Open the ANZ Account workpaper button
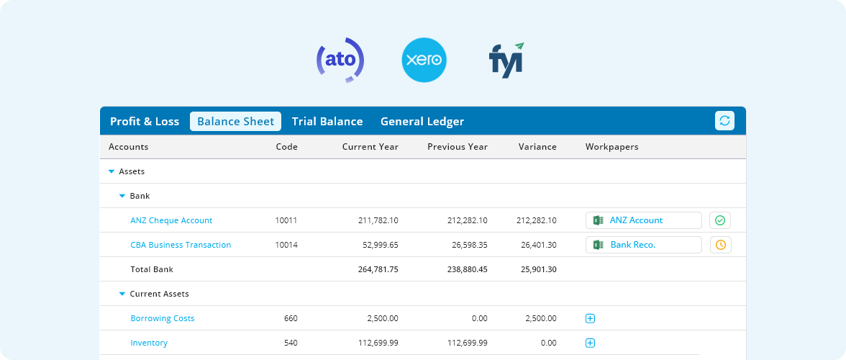Viewport: 846px width, 360px height. click(644, 220)
